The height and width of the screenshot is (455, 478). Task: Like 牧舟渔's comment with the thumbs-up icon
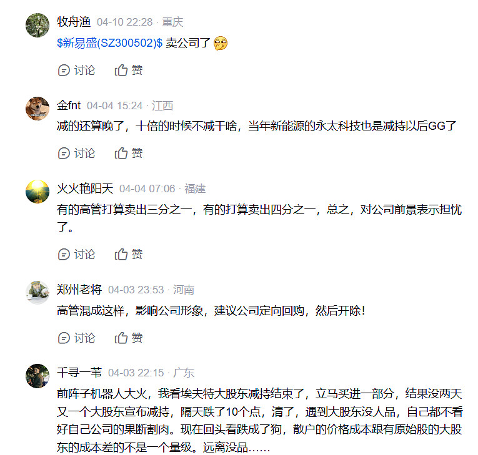coord(121,71)
